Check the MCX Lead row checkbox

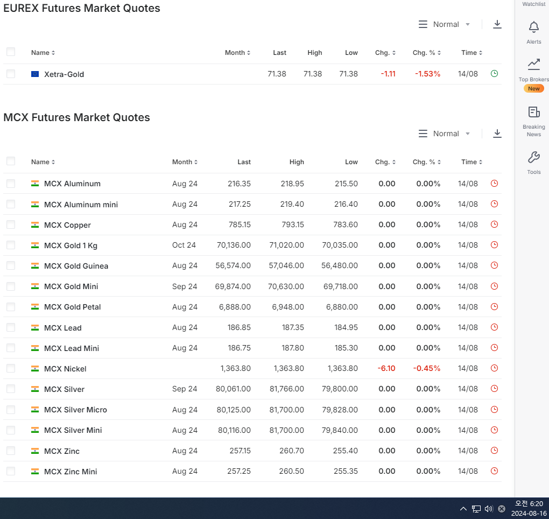click(11, 327)
